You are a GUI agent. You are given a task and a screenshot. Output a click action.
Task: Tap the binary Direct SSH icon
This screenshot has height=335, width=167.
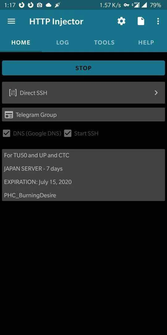pos(13,93)
